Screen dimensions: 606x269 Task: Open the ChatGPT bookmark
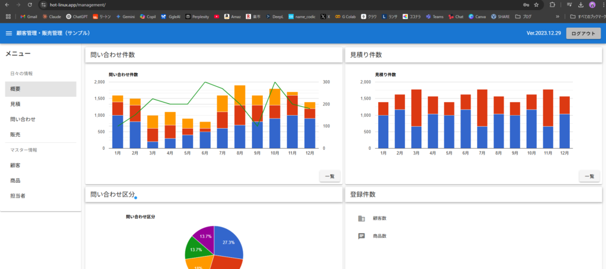[x=78, y=17]
